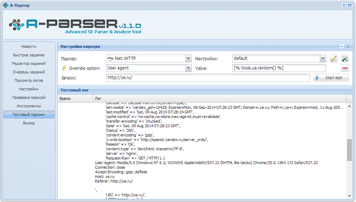
Task: Go to Проверка проксей
Action: pyautogui.click(x=29, y=97)
